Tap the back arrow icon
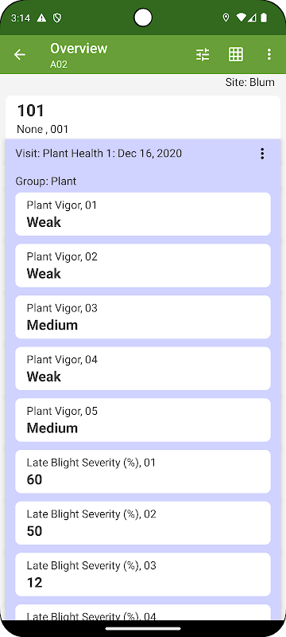 point(19,54)
